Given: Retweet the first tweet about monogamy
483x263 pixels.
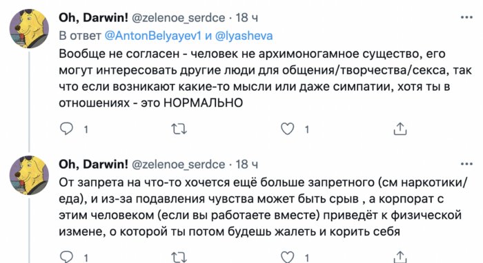Looking at the screenshot, I should coord(179,129).
